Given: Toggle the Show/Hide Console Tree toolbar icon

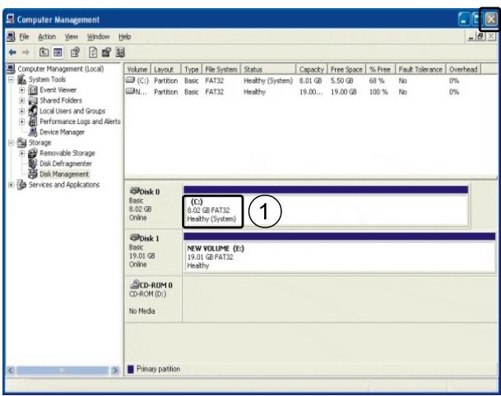Looking at the screenshot, I should point(58,52).
